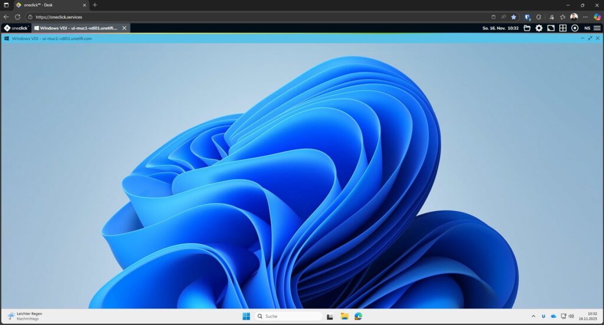Open the Windows Start menu

point(246,316)
